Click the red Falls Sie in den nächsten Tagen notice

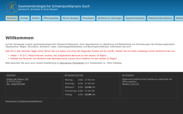click(90, 51)
